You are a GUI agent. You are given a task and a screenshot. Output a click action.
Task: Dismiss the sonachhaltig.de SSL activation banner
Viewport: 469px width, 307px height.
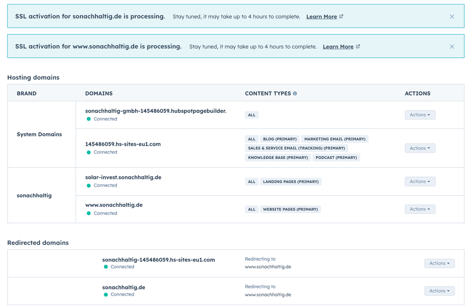(452, 16)
